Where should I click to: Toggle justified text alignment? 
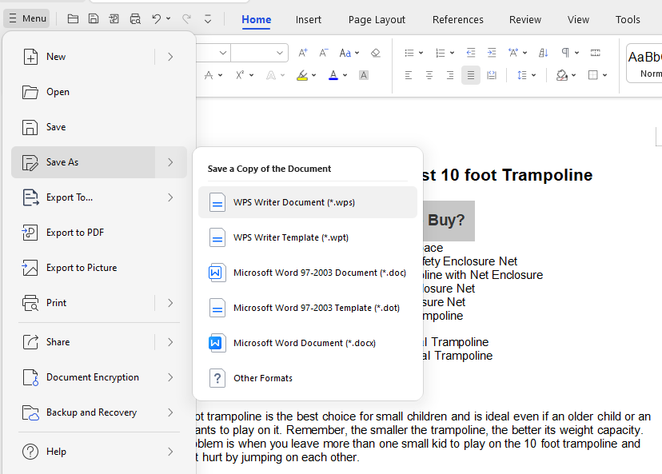click(470, 74)
